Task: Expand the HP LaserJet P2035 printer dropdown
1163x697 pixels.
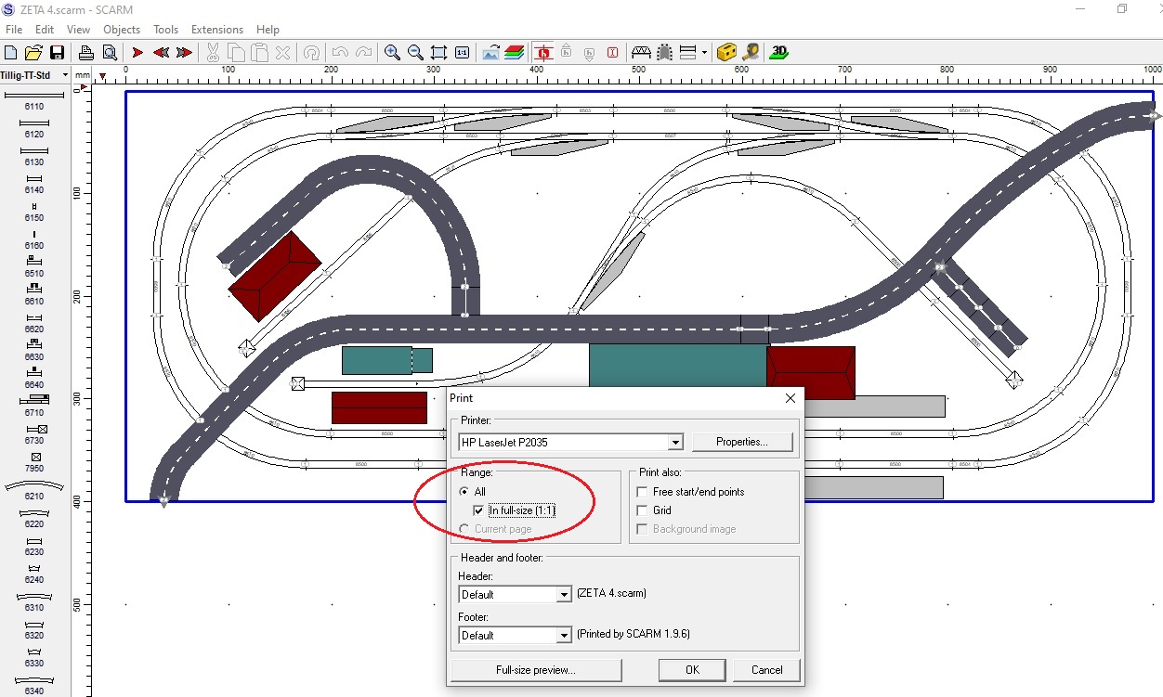Action: pyautogui.click(x=675, y=443)
